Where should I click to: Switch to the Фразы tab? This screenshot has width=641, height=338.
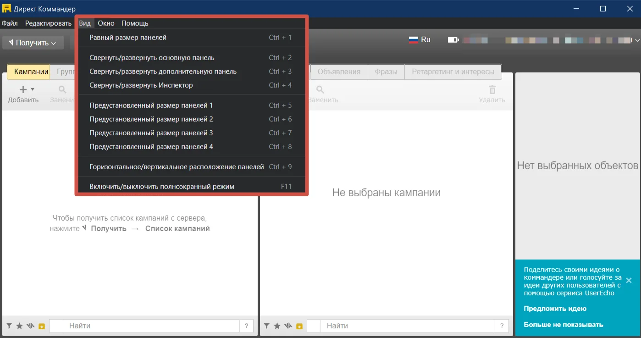[x=386, y=72]
